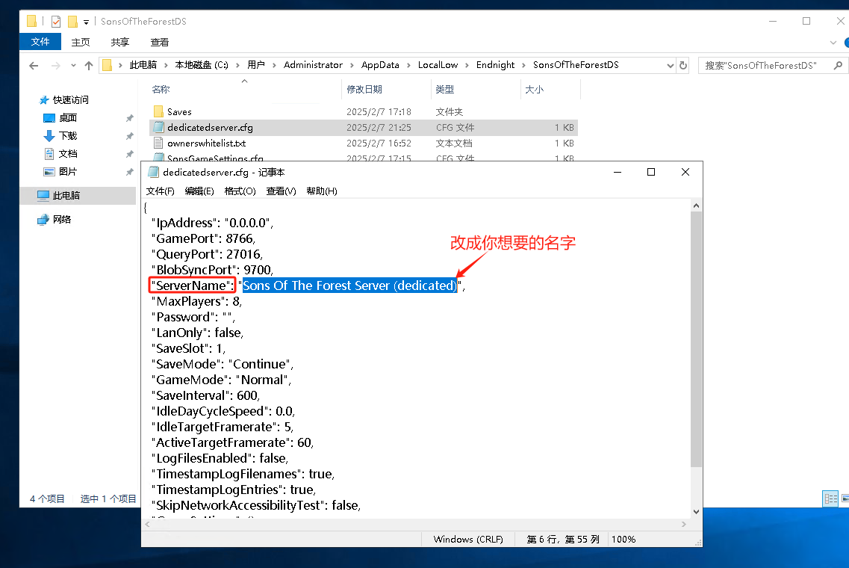Image resolution: width=849 pixels, height=568 pixels.
Task: Click the "MaxPlayers": 8 line in Notepad
Action: coord(196,301)
